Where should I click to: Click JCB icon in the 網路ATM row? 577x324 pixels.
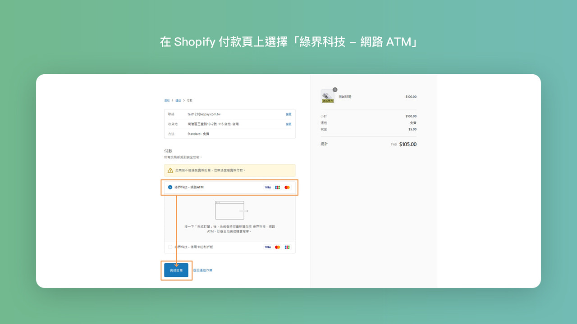(x=277, y=187)
